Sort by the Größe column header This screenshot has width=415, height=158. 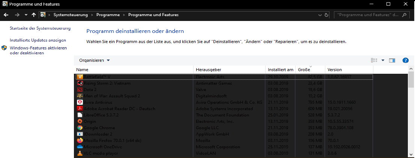(x=310, y=70)
